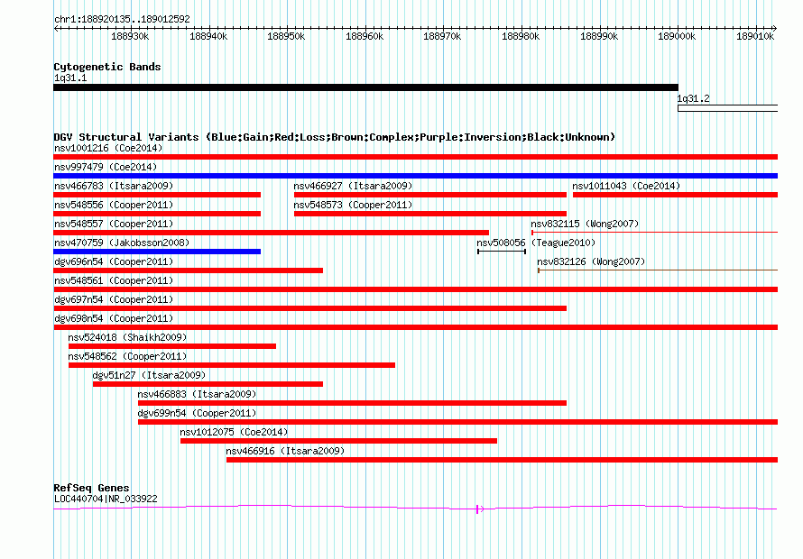Select dgv698n54 (Cooper2011) label
This screenshot has height=559, width=803.
tap(114, 318)
